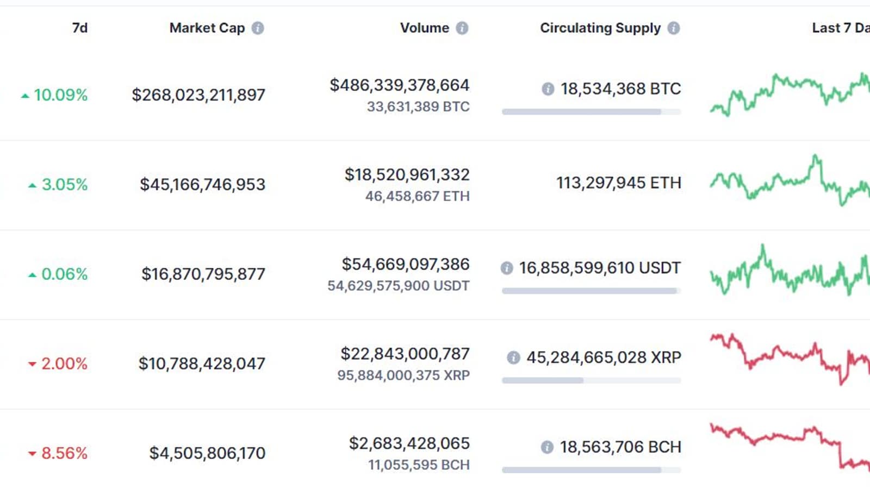
Task: Click the XRP supply info icon
Action: click(x=513, y=358)
